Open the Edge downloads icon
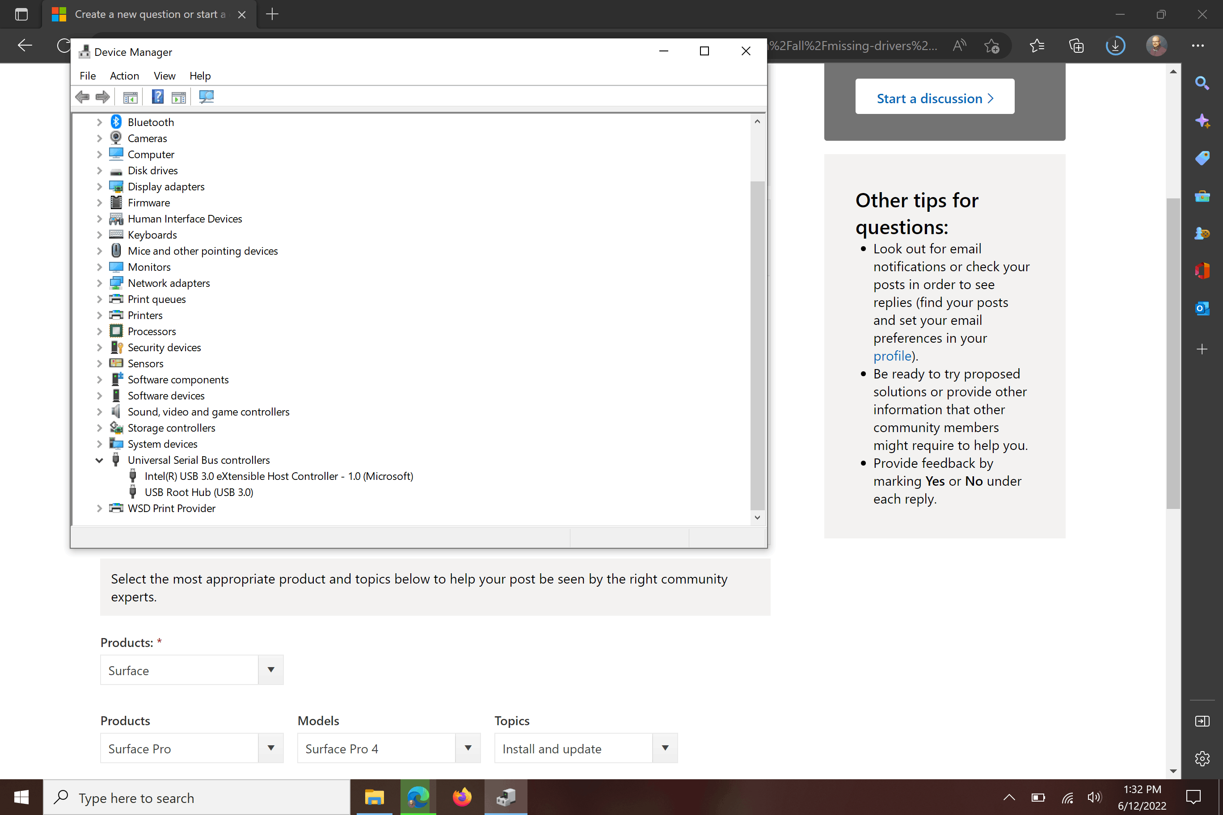The image size is (1223, 815). (1115, 46)
